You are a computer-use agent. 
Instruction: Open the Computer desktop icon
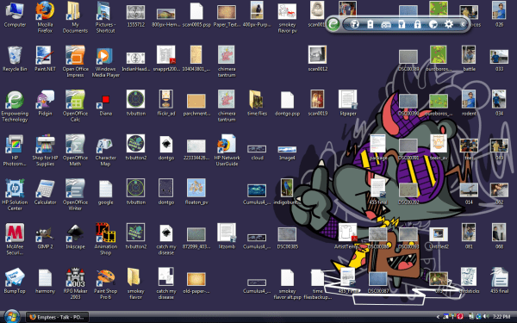[x=15, y=15]
